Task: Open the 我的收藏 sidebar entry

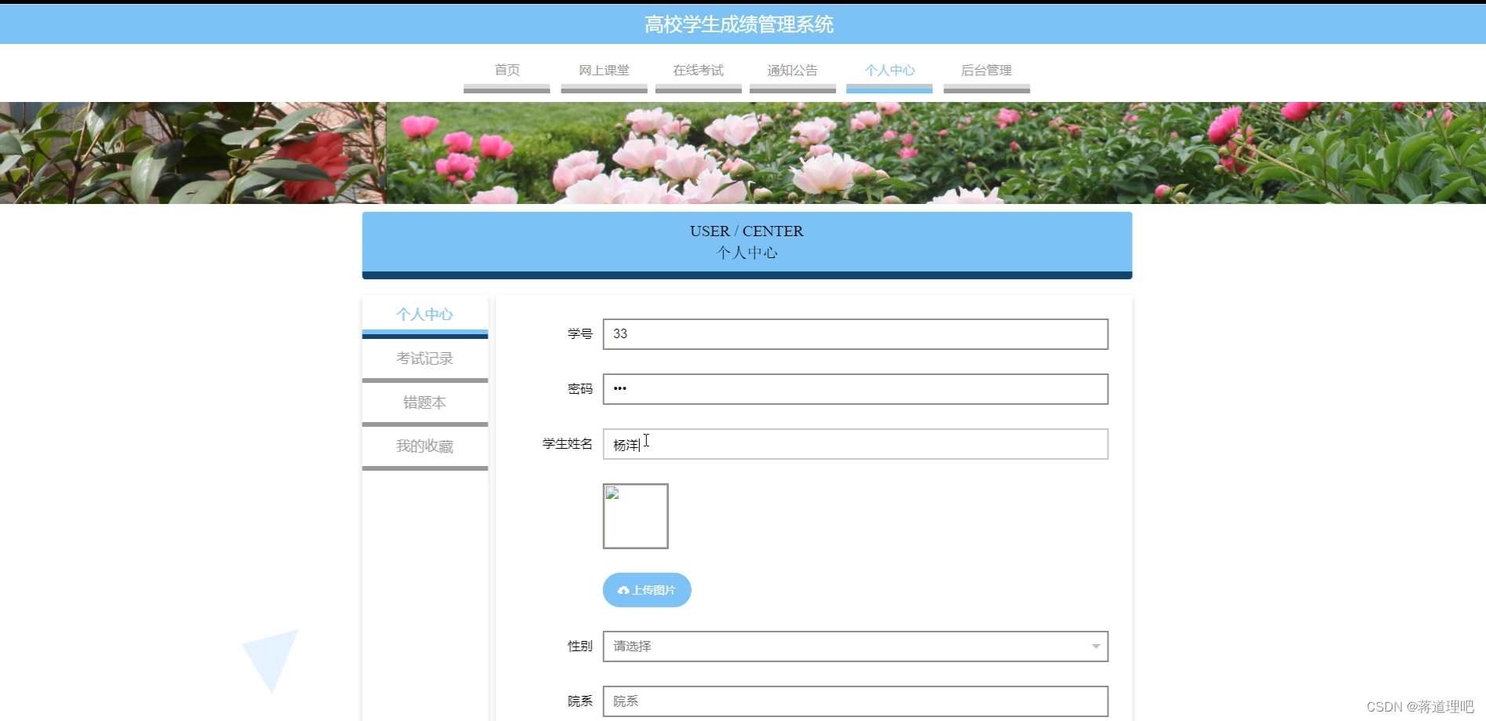Action: 424,446
